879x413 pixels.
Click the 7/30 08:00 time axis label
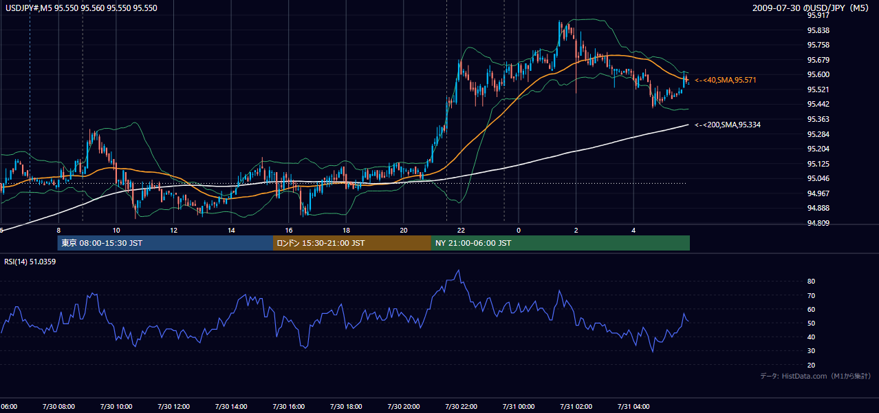[x=58, y=407]
